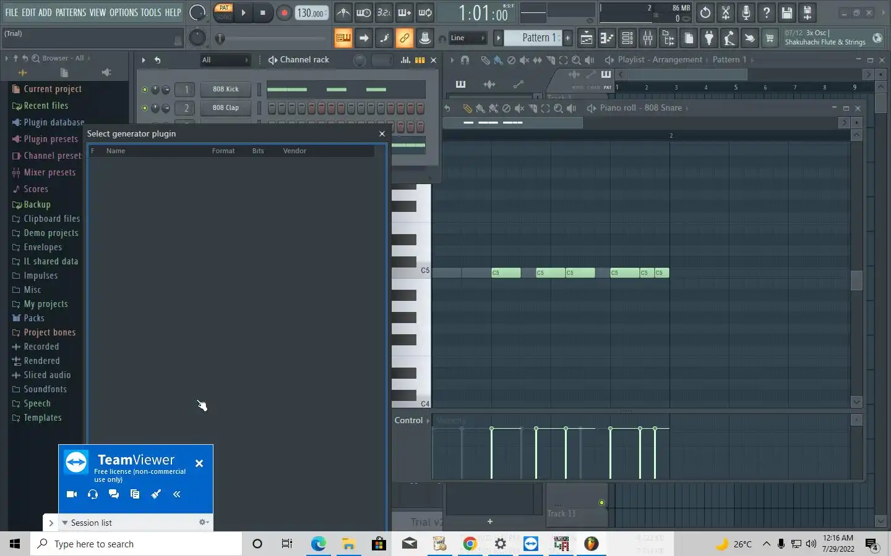Open undo history icon in top bar
The width and height of the screenshot is (891, 556).
click(705, 12)
